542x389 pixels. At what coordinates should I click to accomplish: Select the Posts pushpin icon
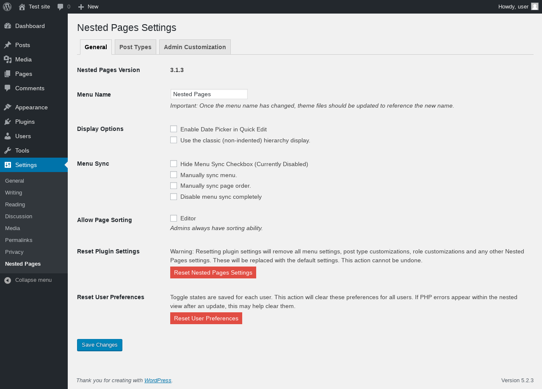coord(8,45)
